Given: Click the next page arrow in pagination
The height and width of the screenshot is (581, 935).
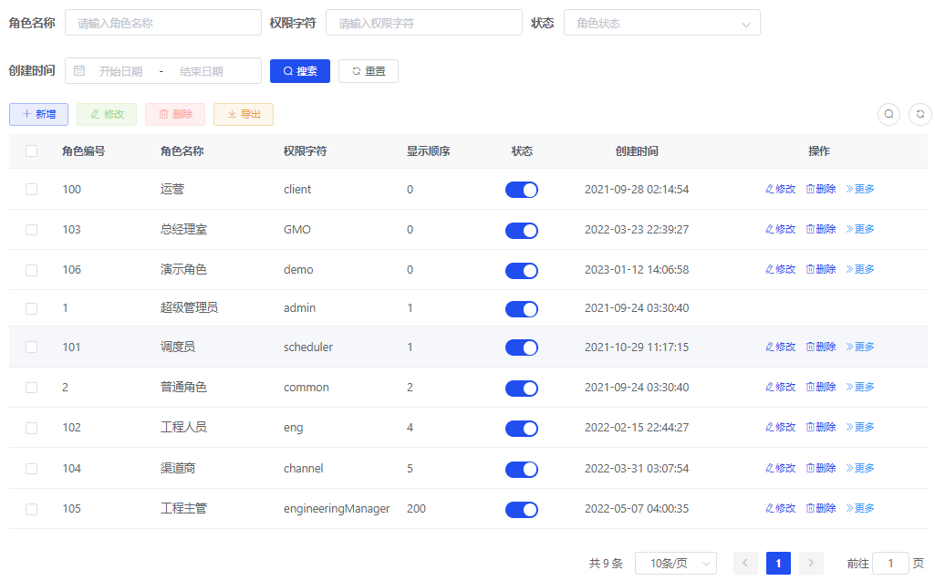Looking at the screenshot, I should (811, 564).
